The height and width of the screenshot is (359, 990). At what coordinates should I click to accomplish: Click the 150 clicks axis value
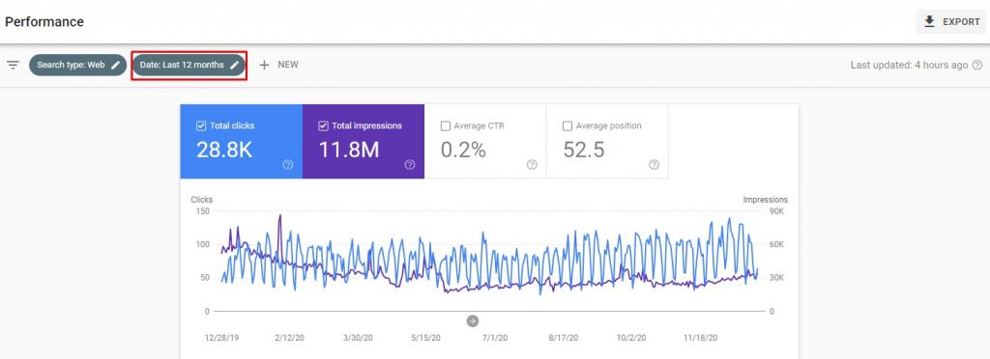pos(202,211)
